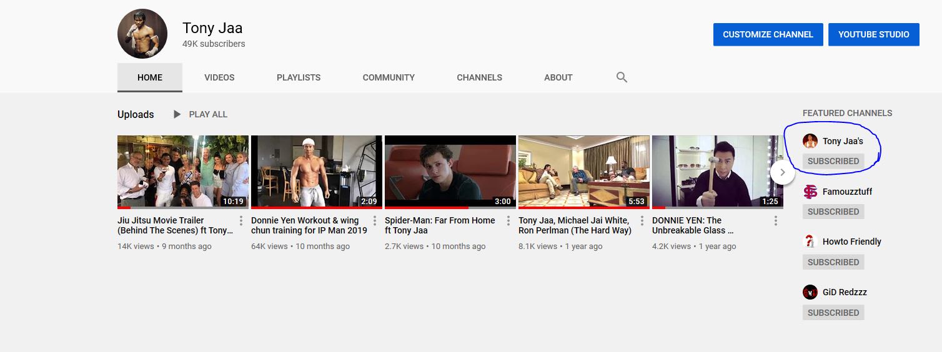Open DONNIE YEN: The Unbreakable Glass title
The image size is (942, 352).
click(693, 225)
